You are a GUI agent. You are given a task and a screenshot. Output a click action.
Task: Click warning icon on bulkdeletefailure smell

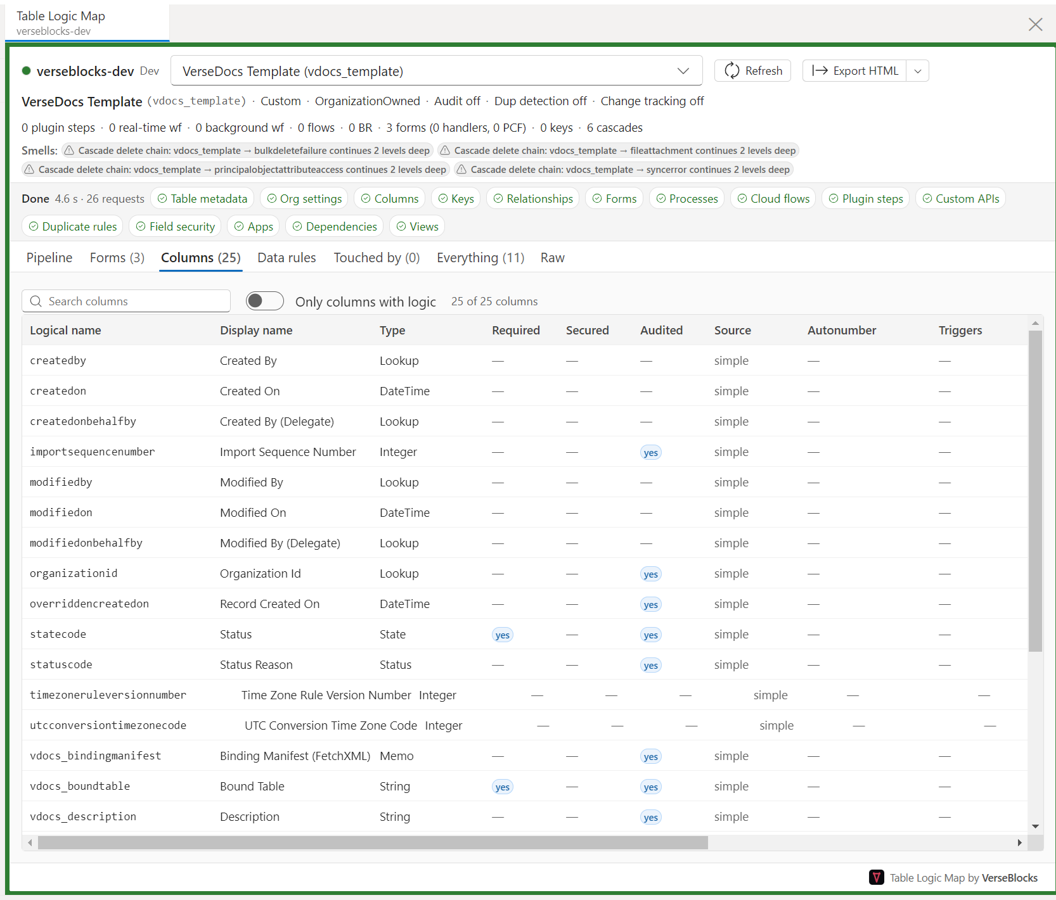click(x=69, y=151)
